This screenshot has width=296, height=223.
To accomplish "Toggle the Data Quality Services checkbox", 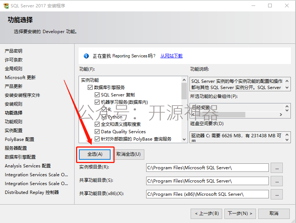I will [x=97, y=132].
